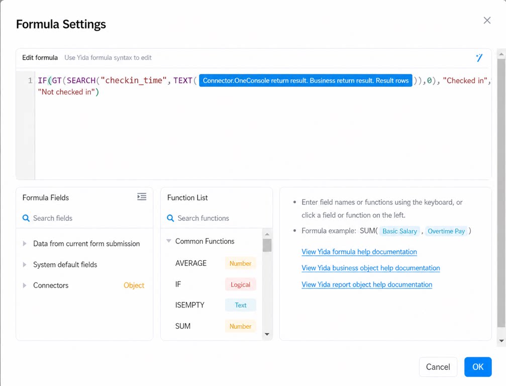Click the search icon in Function List

pos(170,218)
